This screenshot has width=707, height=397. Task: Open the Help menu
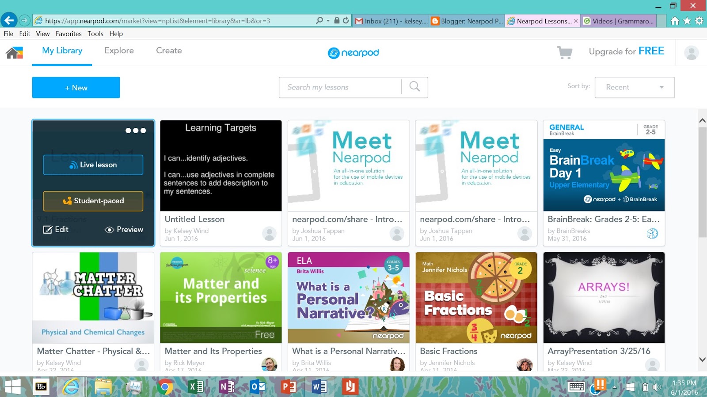(x=116, y=34)
